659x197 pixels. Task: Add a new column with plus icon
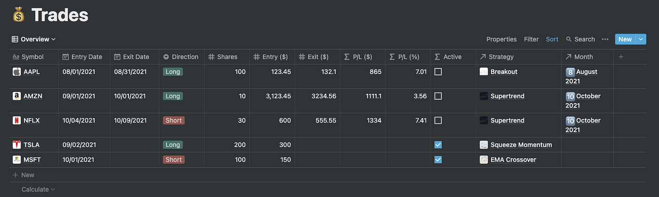pos(621,57)
